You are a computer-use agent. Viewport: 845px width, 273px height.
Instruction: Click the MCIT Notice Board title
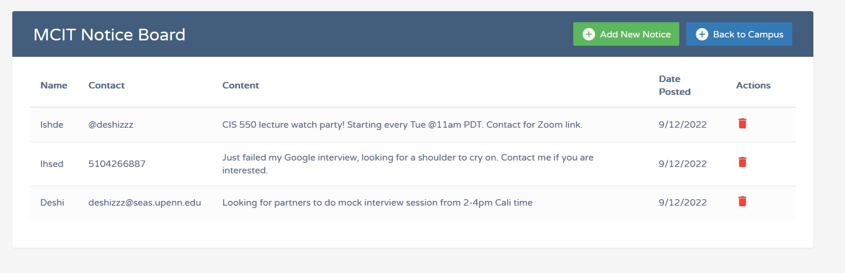click(110, 35)
